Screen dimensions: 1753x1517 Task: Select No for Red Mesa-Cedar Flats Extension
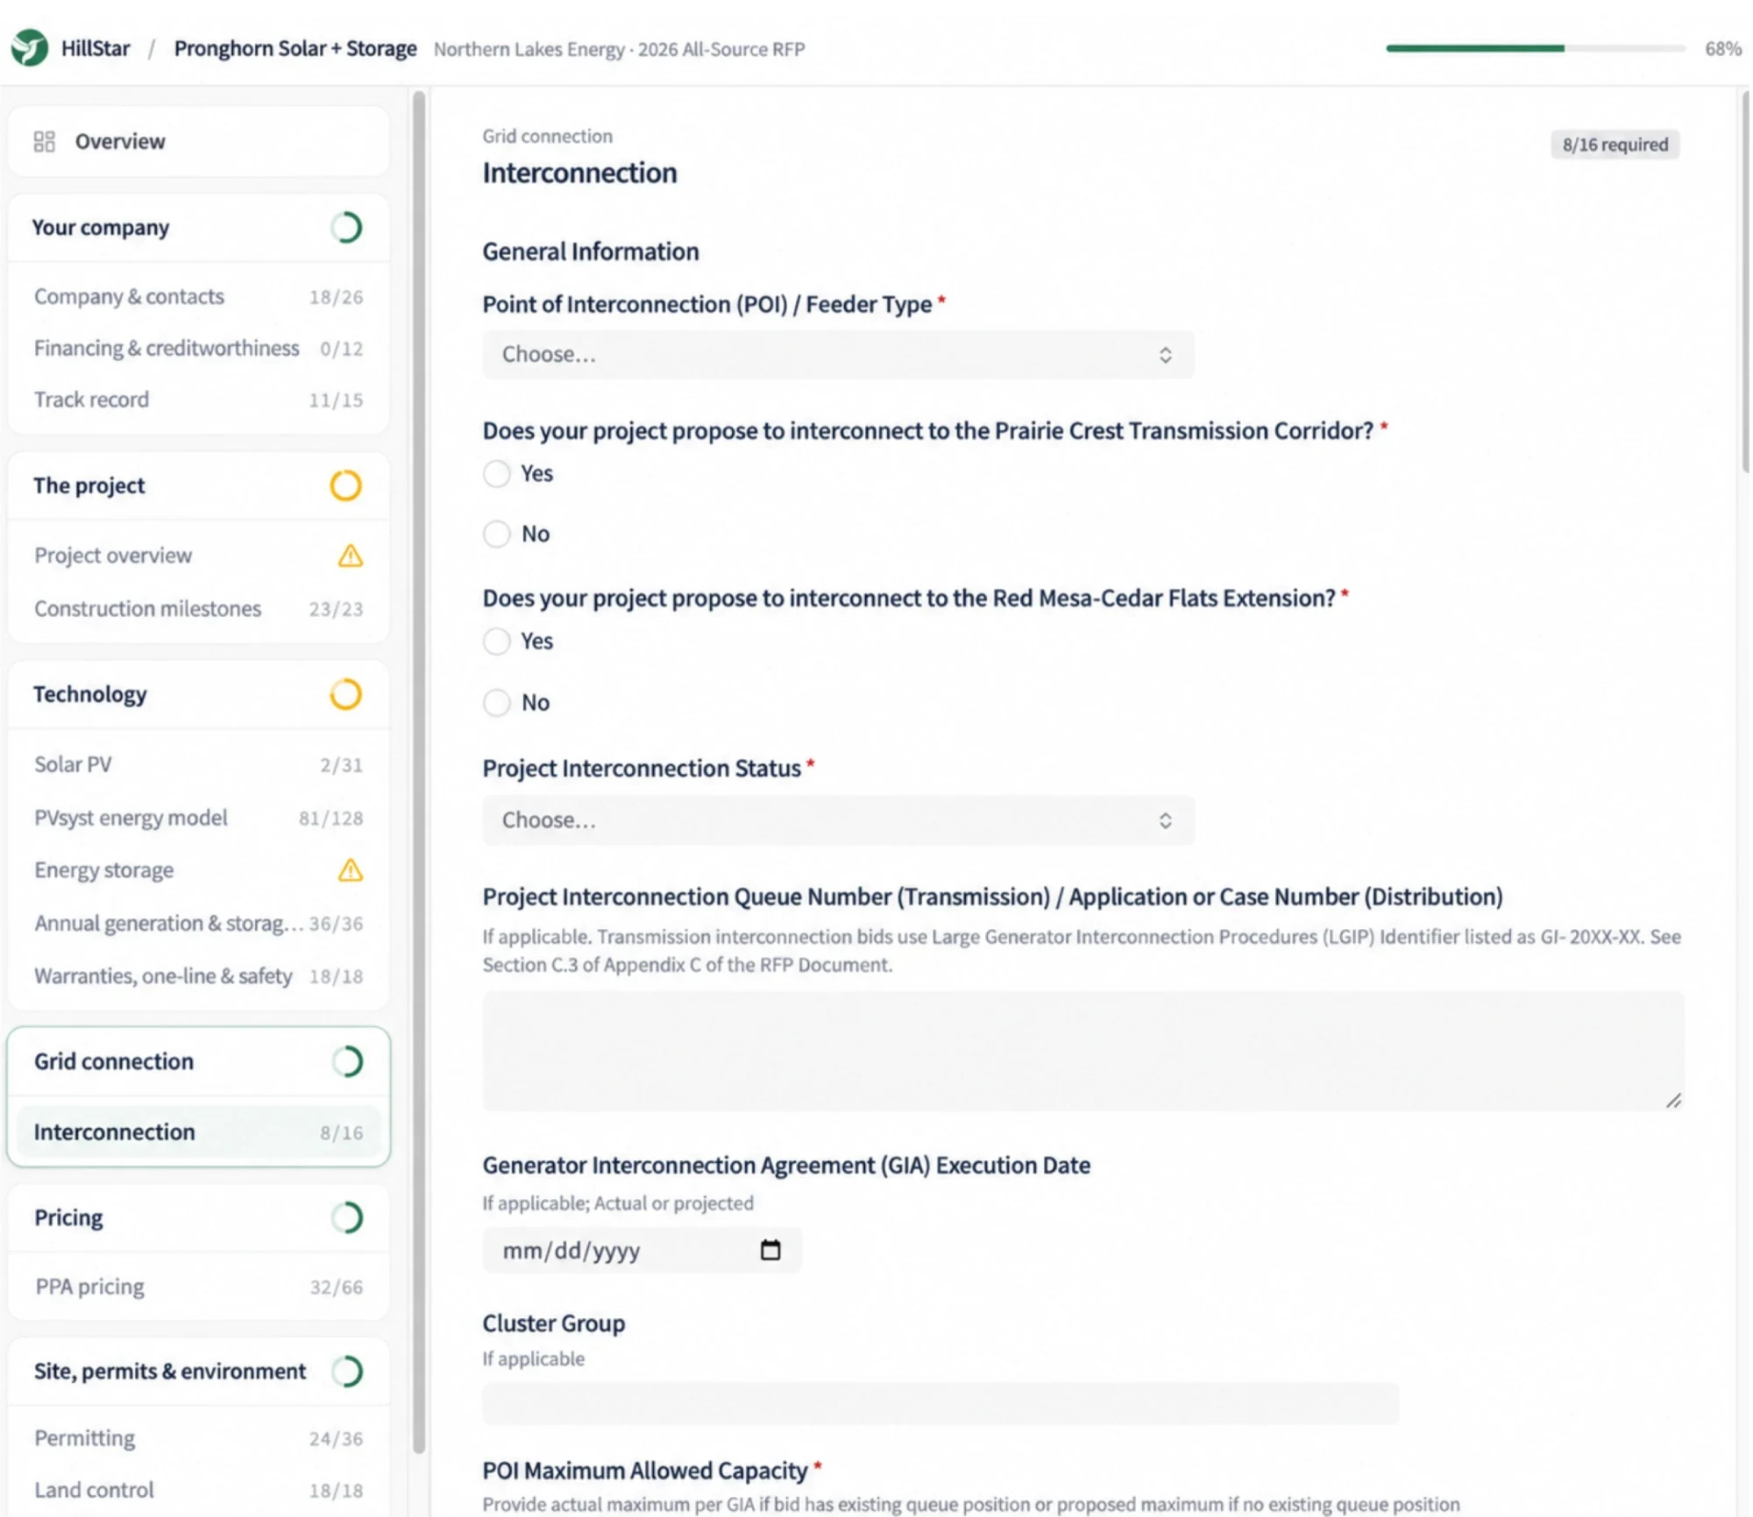pos(497,702)
